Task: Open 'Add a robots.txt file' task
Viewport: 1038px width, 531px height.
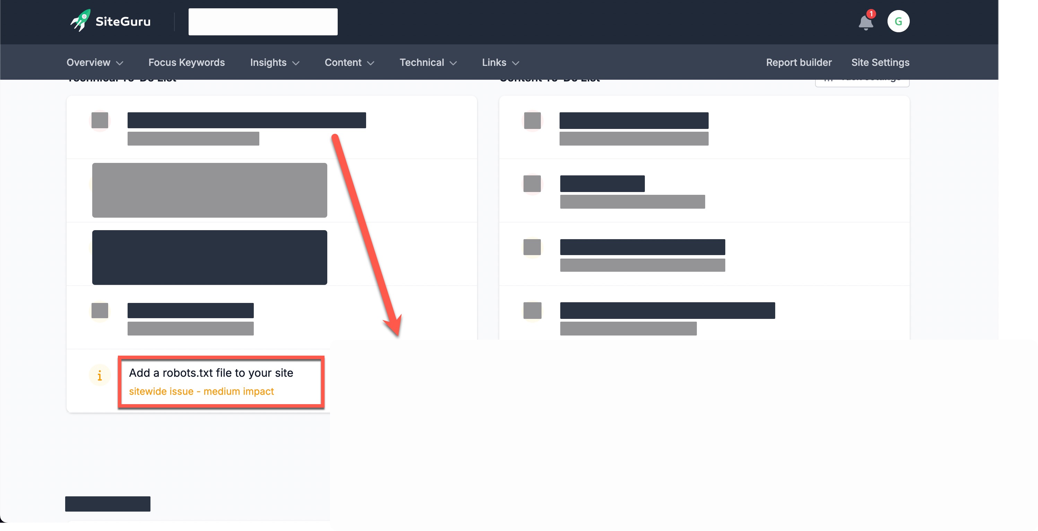Action: click(211, 373)
